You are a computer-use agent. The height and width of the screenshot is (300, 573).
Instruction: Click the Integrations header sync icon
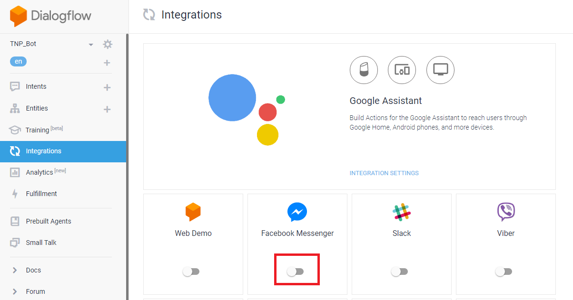pyautogui.click(x=149, y=15)
